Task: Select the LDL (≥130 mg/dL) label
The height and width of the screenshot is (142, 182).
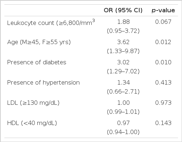Action: point(33,103)
